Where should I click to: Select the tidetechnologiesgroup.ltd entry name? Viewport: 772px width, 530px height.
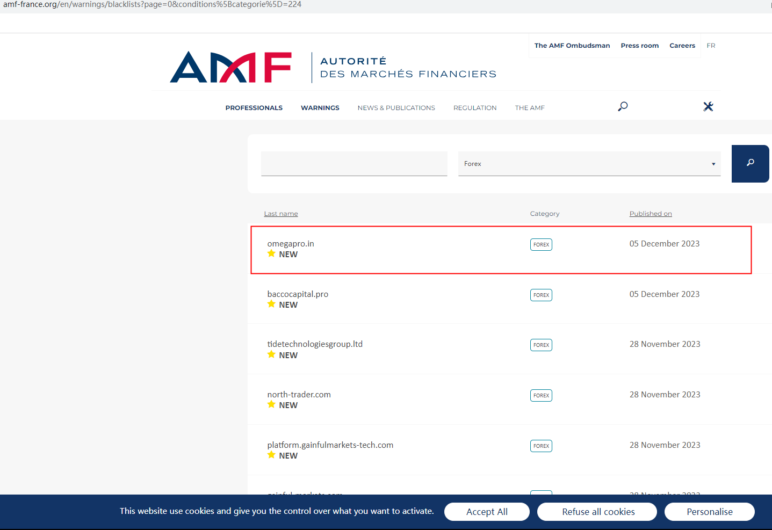315,344
